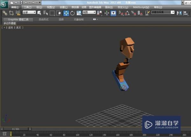191x137 pixels.
Task: Click the 3ds Max application logo button
Action: (4, 4)
